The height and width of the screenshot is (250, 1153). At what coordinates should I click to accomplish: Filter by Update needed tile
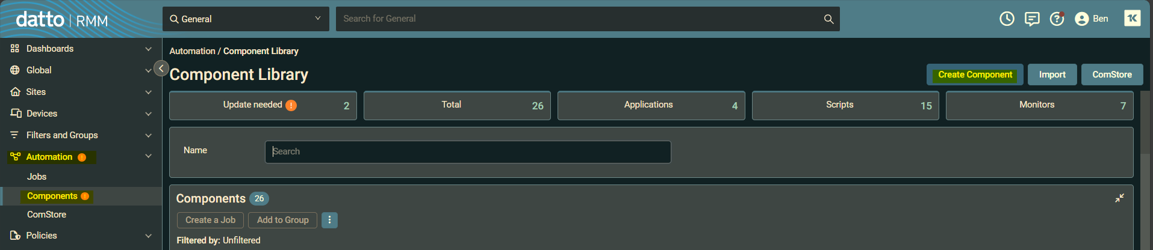263,106
